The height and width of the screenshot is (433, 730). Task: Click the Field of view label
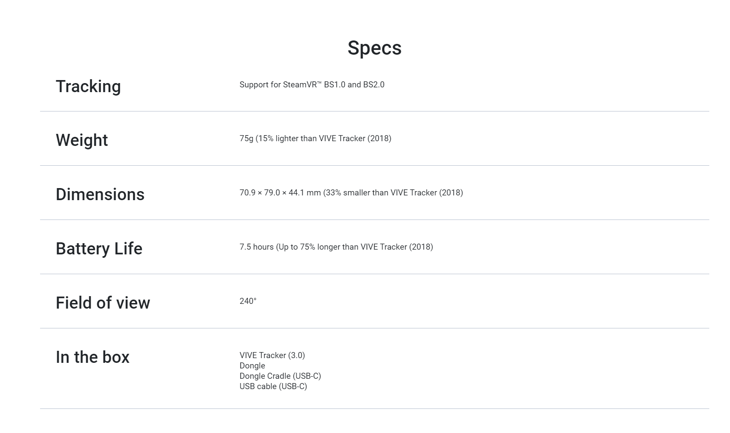coord(103,303)
